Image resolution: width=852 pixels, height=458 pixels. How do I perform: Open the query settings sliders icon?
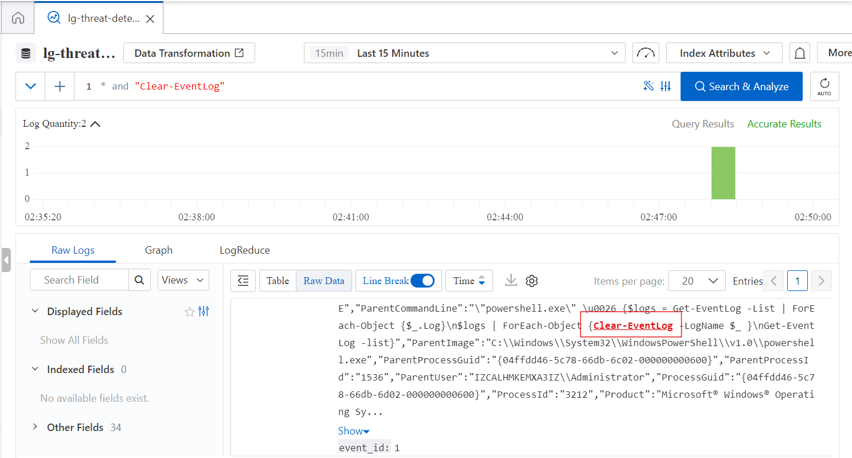666,86
